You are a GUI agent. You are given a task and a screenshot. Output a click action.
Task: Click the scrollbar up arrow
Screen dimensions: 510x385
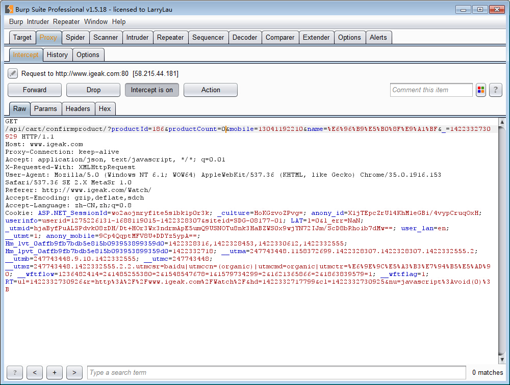(502, 122)
